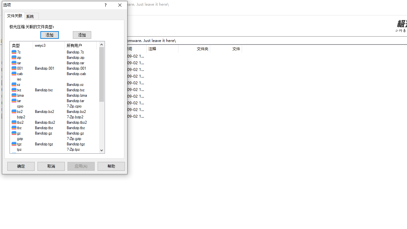
Task: Click the scrollbar up arrow in list
Action: (x=102, y=45)
